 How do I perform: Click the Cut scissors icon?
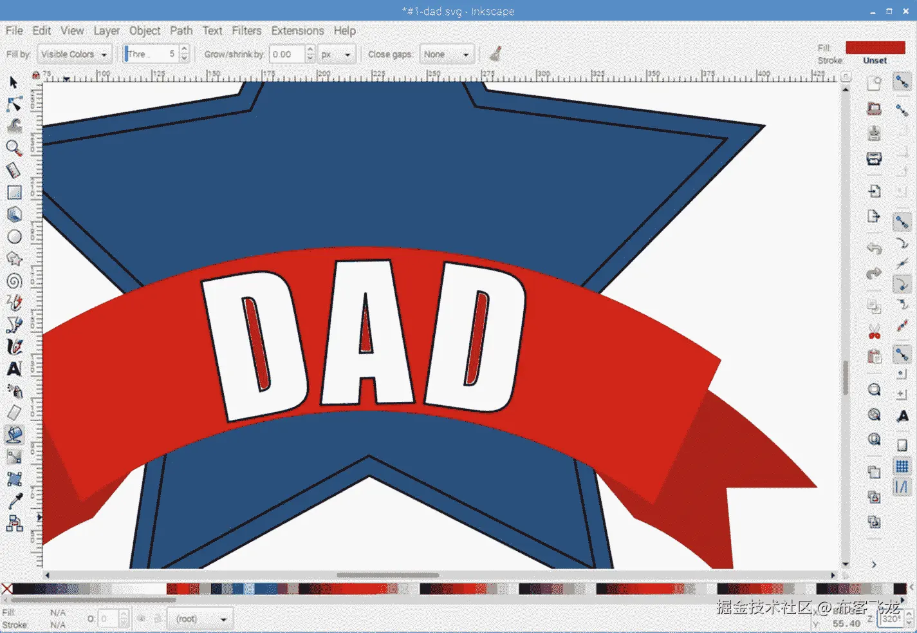pyautogui.click(x=874, y=333)
